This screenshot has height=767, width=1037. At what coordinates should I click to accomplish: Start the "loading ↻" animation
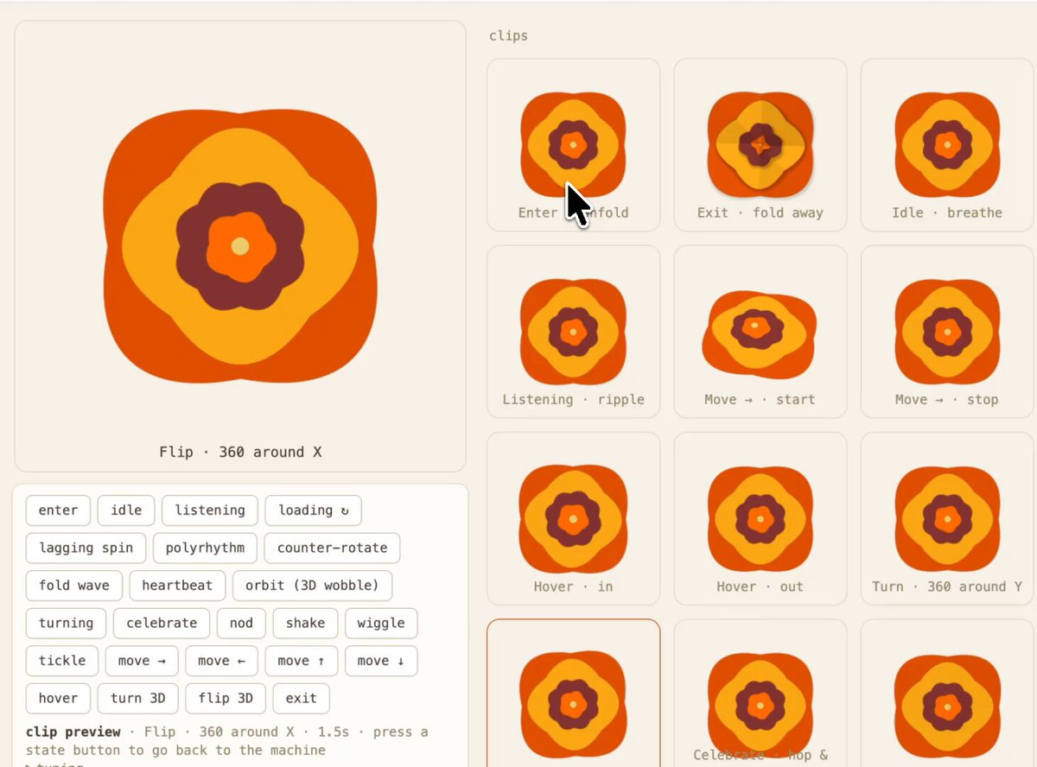314,510
